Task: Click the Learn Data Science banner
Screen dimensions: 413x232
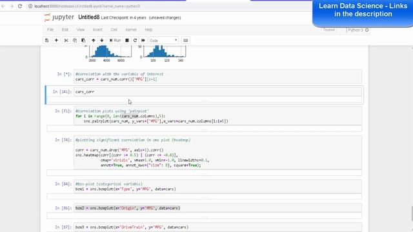Action: (x=363, y=13)
